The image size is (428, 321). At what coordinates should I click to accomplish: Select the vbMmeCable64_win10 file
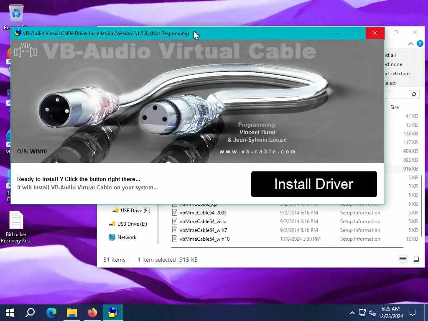(x=204, y=239)
